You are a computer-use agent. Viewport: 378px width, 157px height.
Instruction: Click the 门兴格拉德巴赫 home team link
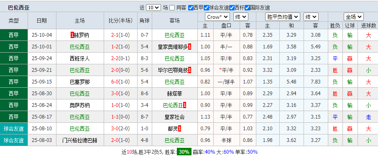(79, 141)
